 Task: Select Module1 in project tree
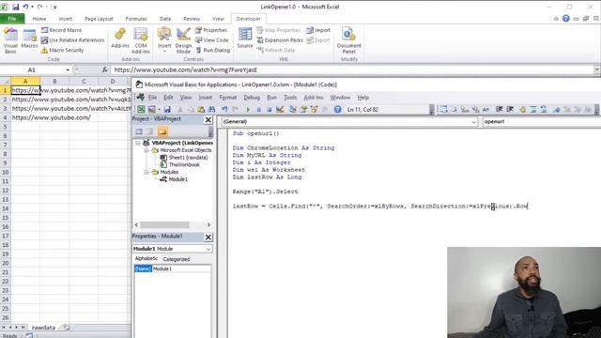click(177, 179)
